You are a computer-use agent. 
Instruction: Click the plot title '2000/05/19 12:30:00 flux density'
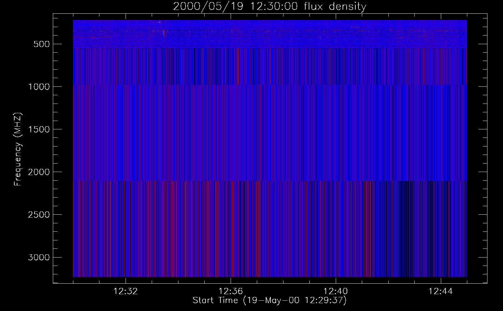[270, 7]
